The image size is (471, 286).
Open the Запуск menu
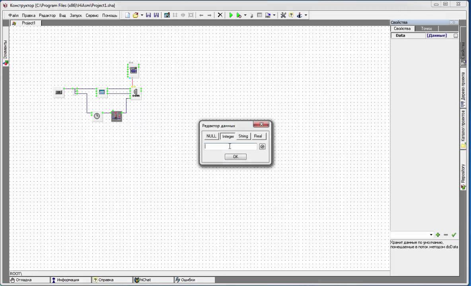point(76,15)
